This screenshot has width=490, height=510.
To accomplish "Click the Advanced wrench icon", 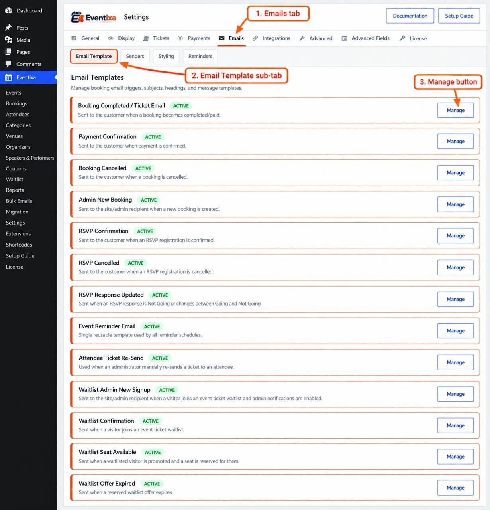I will point(302,38).
